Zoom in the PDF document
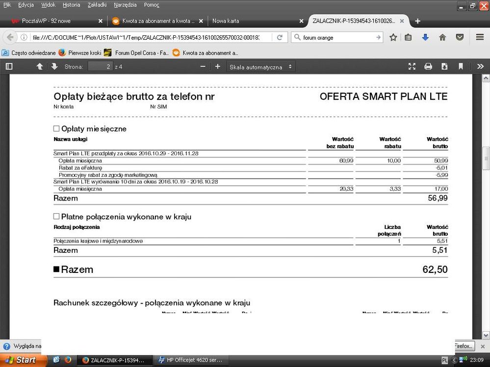The width and height of the screenshot is (490, 367). point(218,67)
